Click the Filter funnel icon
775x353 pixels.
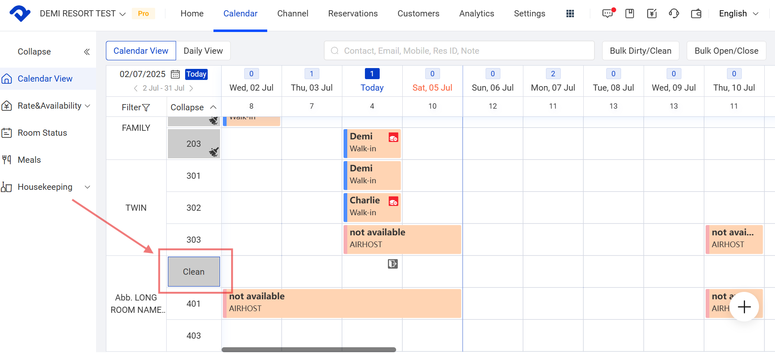[x=146, y=107]
